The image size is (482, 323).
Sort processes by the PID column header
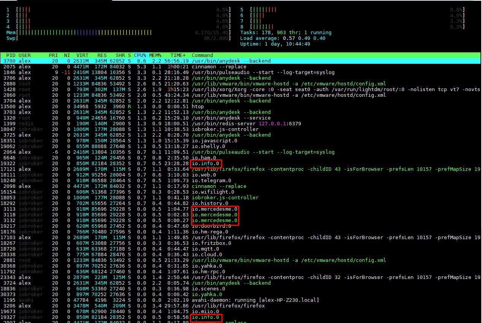[11, 55]
